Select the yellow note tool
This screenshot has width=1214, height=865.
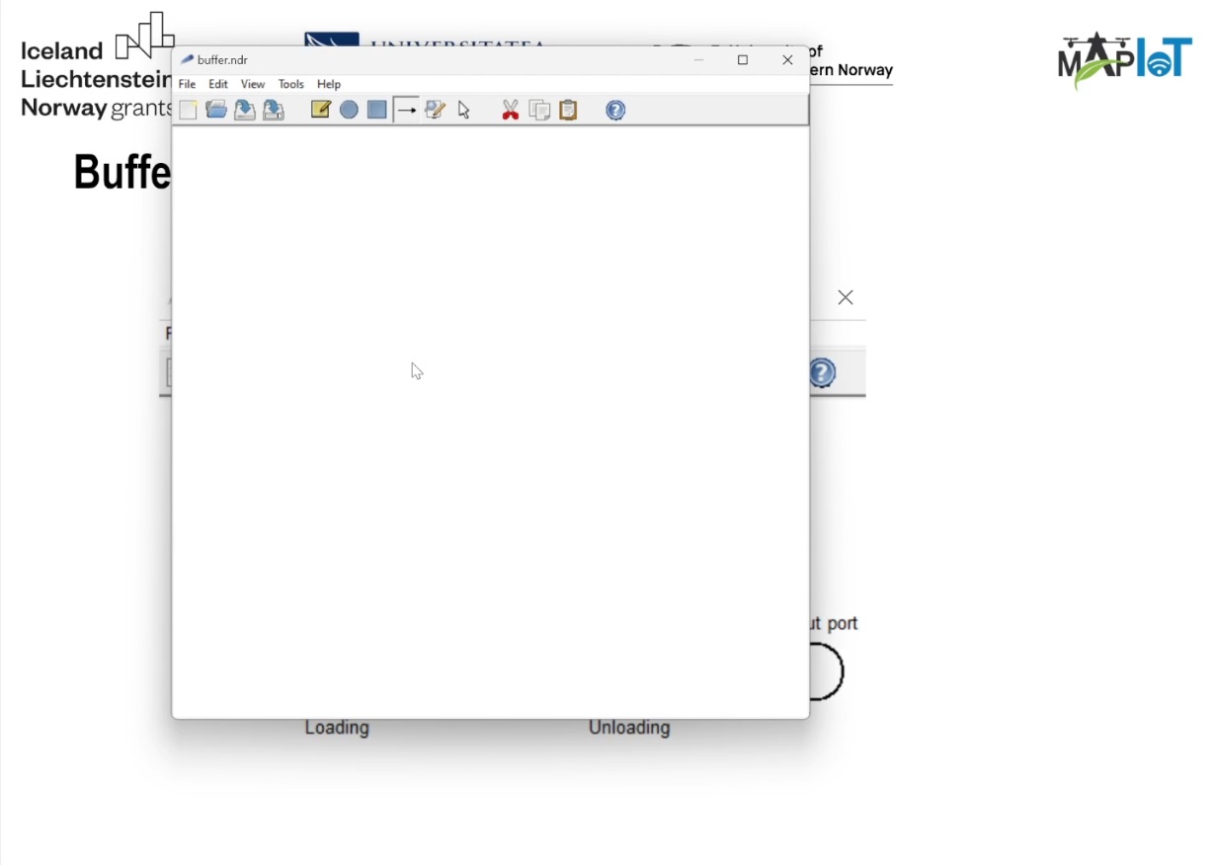(x=320, y=110)
